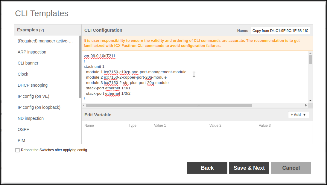327x185 pixels.
Task: Select the ARP inspection example
Action: [32, 52]
